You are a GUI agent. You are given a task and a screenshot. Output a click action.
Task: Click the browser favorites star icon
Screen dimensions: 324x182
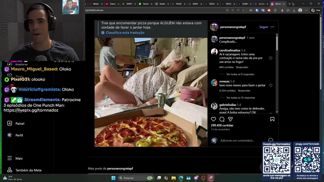244,10
